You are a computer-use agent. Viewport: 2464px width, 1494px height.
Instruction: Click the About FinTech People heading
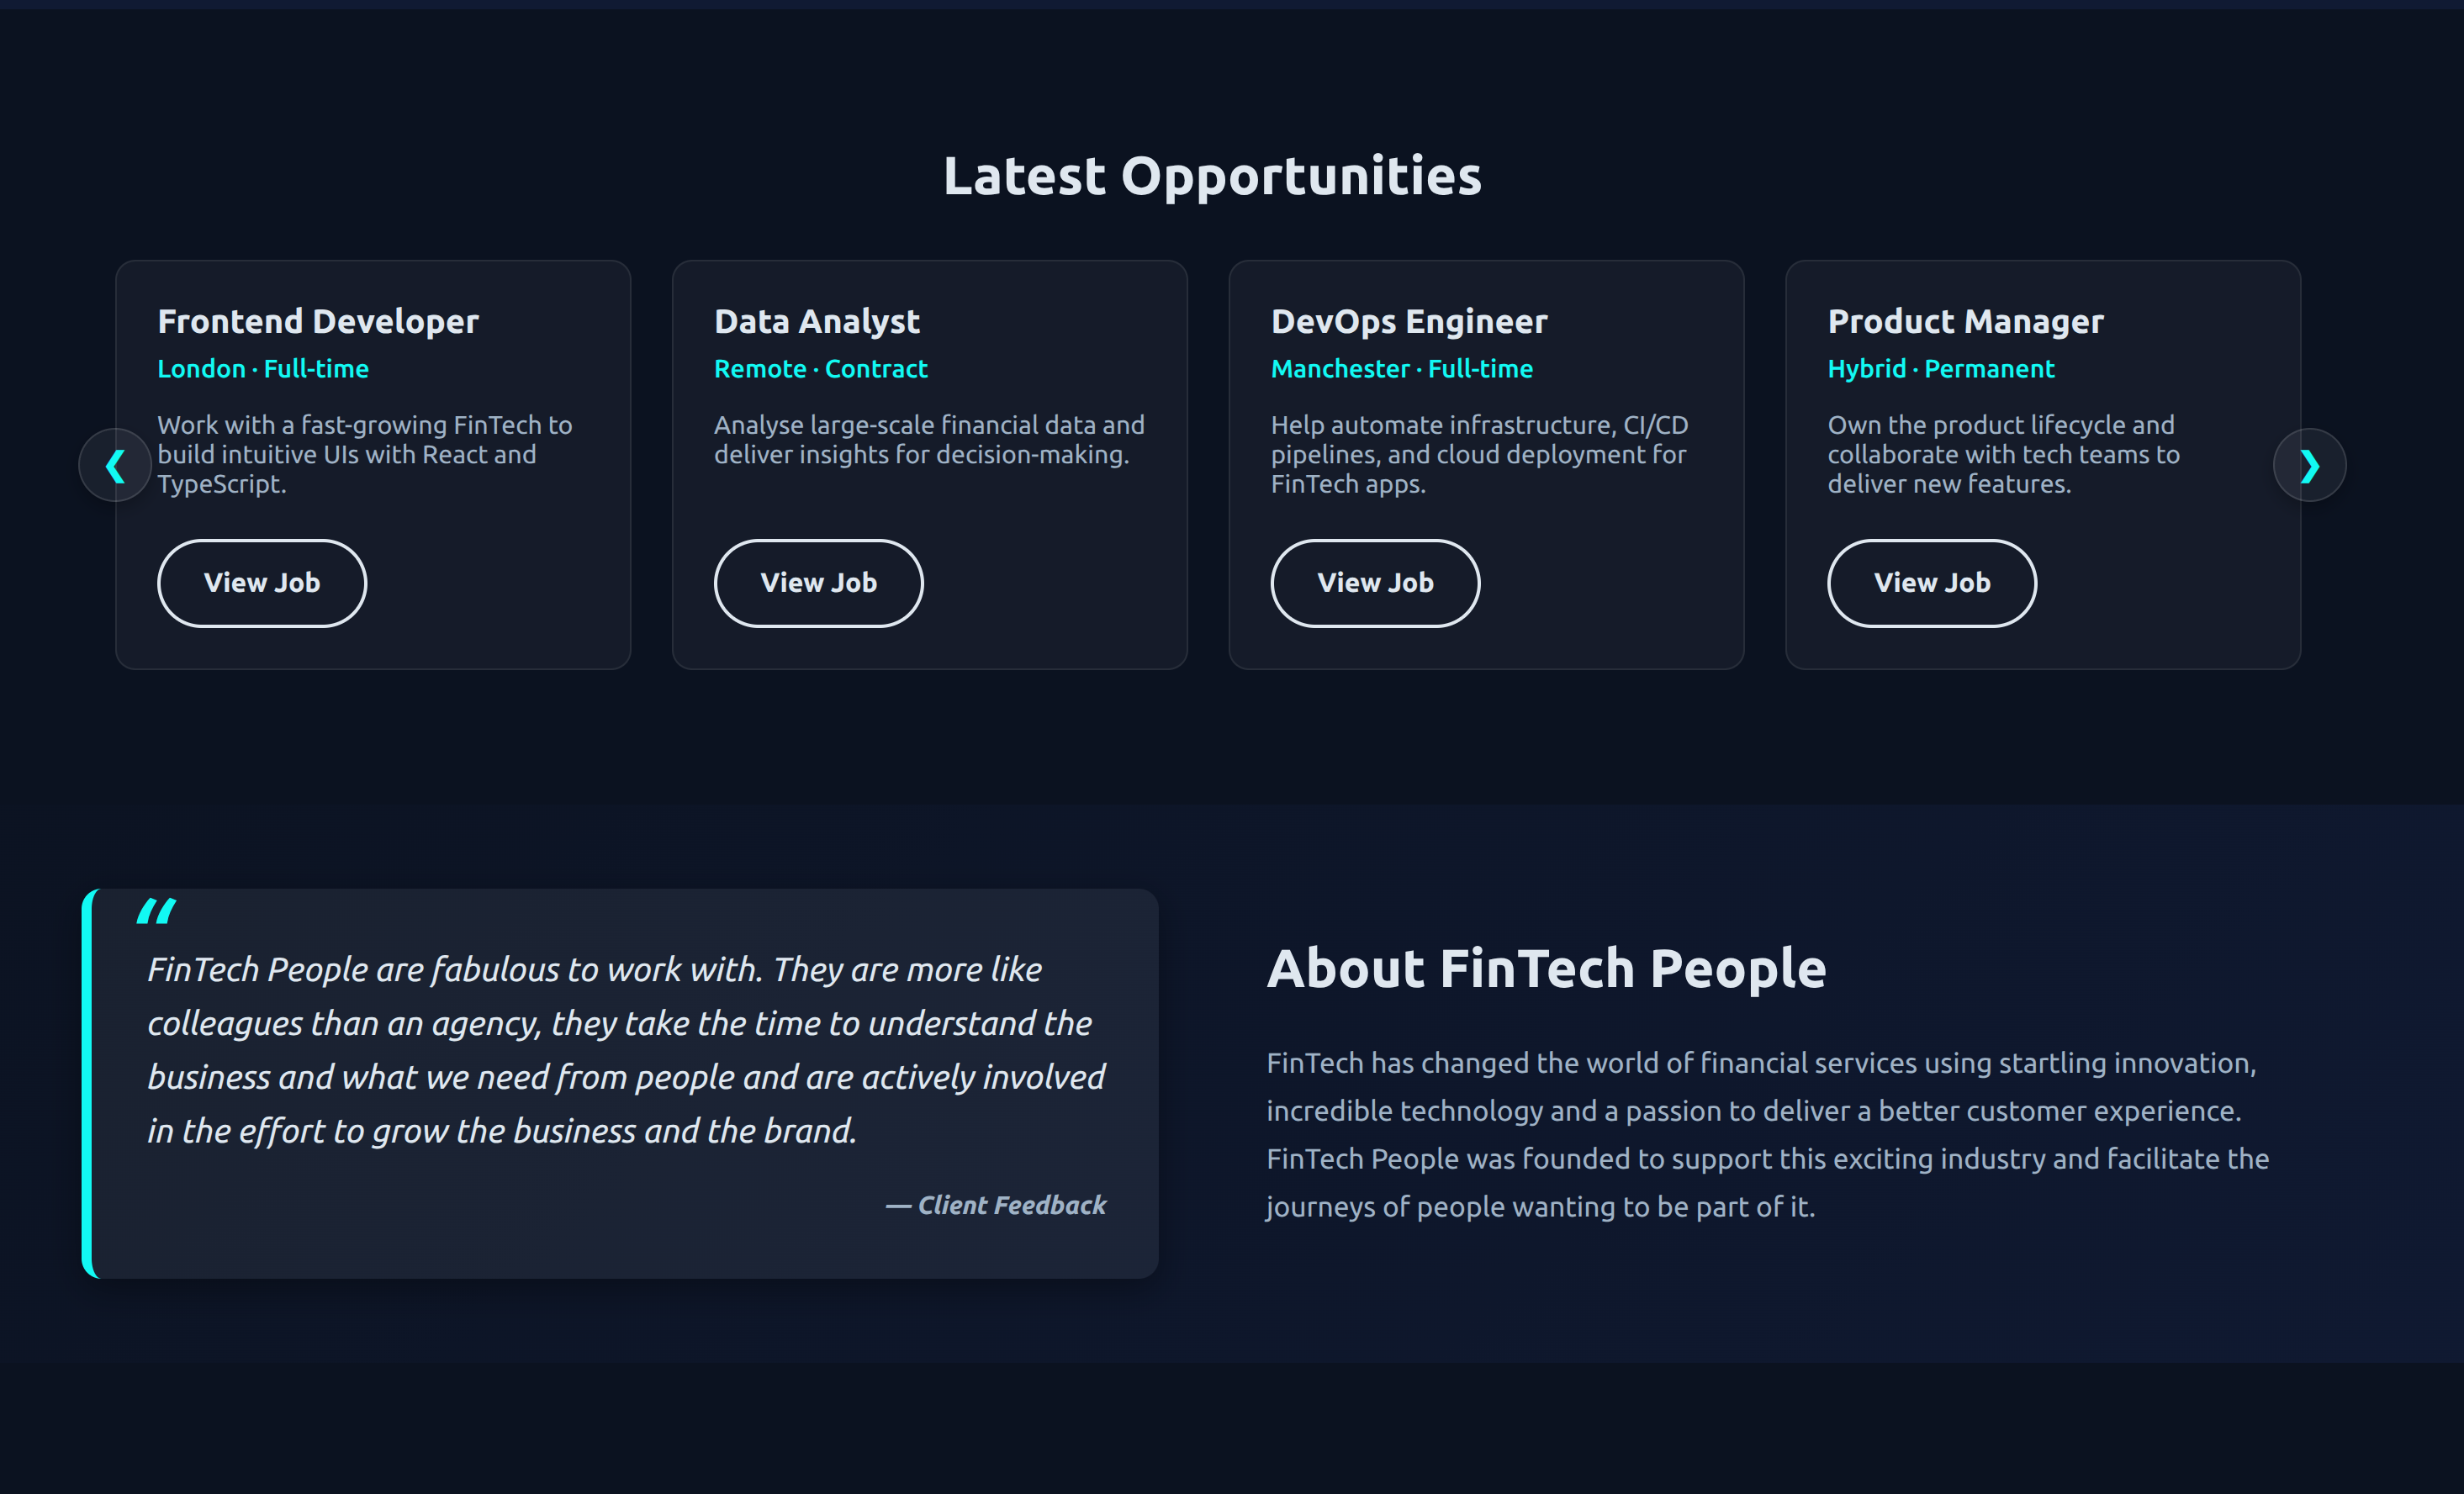(x=1547, y=967)
